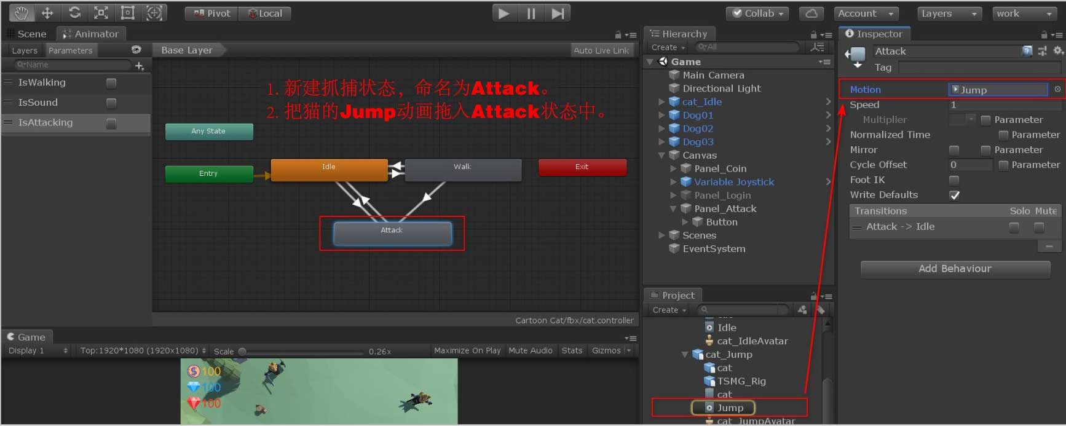Toggle Mute for Attack -> Idle transition
The width and height of the screenshot is (1066, 426).
click(x=1039, y=227)
